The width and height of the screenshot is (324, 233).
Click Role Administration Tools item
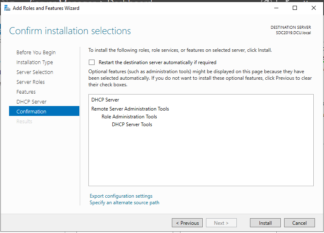129,117
